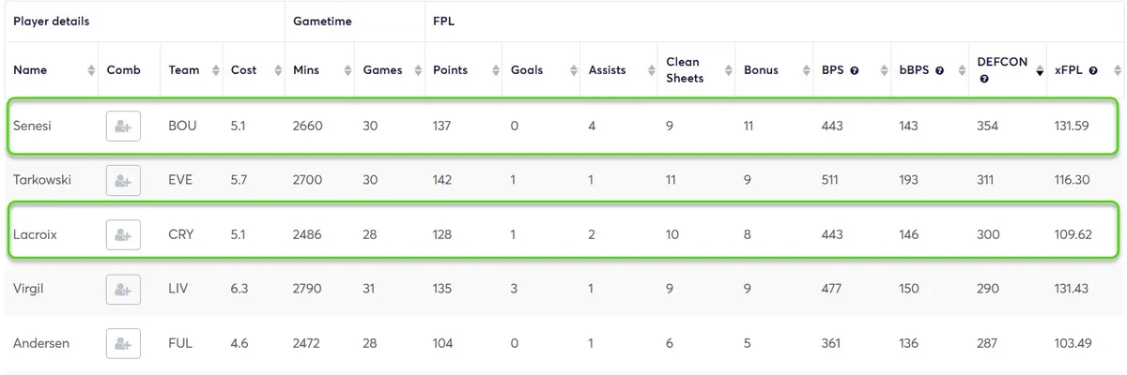Screen dimensions: 1127x375
Task: Sort table by Cost column
Action: point(243,70)
